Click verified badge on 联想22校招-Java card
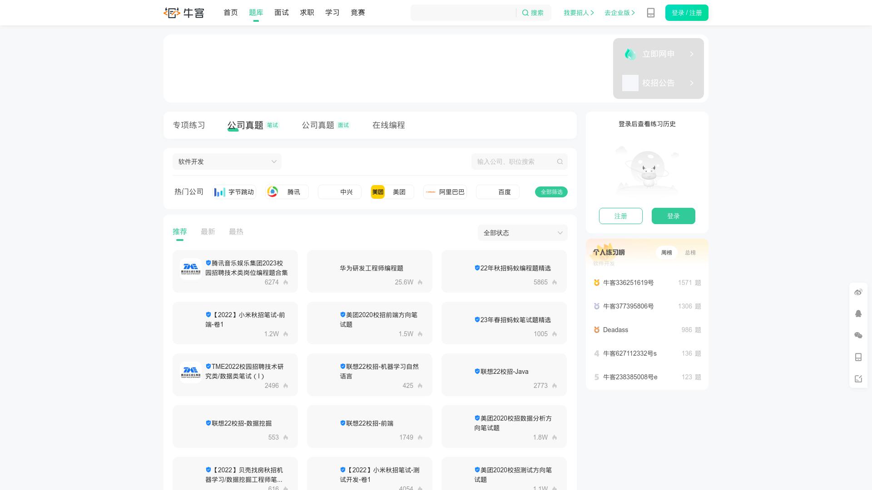This screenshot has height=490, width=872. click(x=477, y=371)
